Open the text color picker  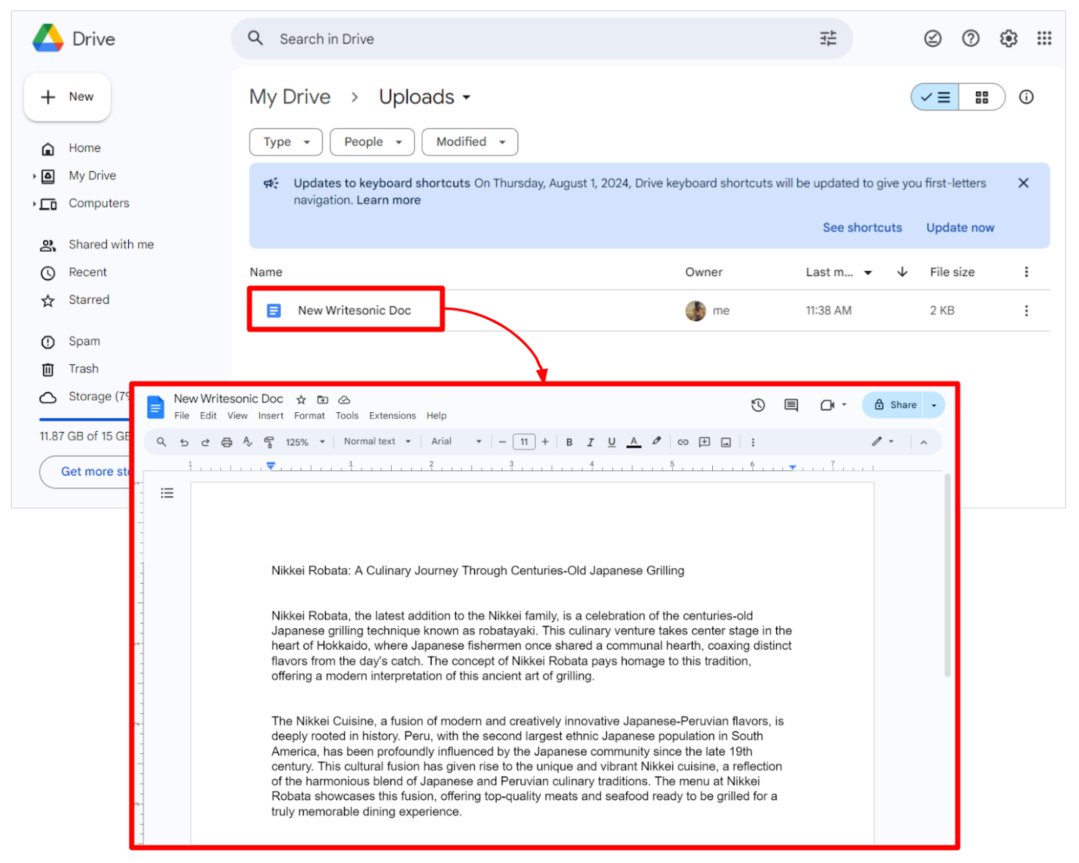[634, 442]
